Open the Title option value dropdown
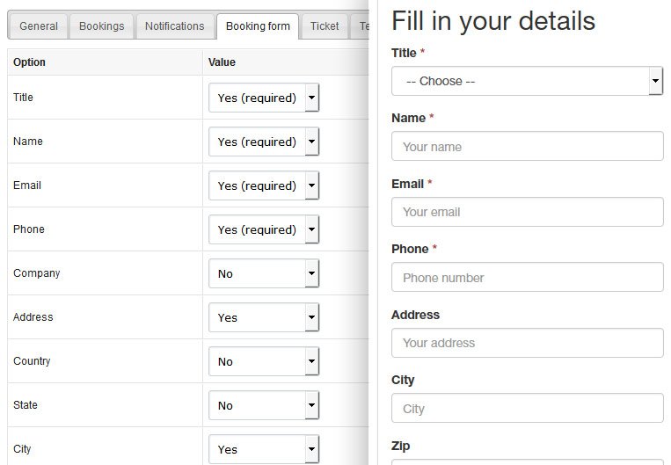 point(264,98)
